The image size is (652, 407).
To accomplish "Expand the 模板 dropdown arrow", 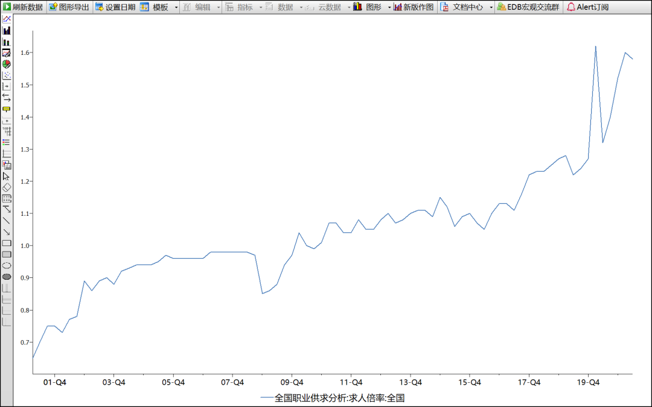I will pos(176,7).
